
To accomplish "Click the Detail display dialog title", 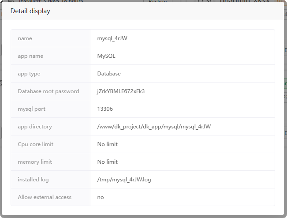I will pos(30,11).
